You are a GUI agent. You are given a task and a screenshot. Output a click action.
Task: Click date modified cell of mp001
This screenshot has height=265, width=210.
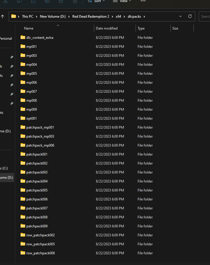point(110,46)
